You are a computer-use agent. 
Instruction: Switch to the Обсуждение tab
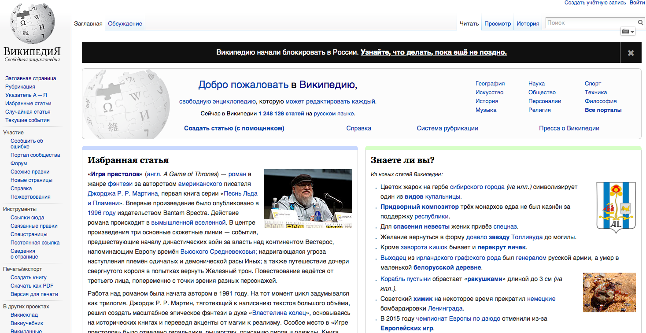125,24
